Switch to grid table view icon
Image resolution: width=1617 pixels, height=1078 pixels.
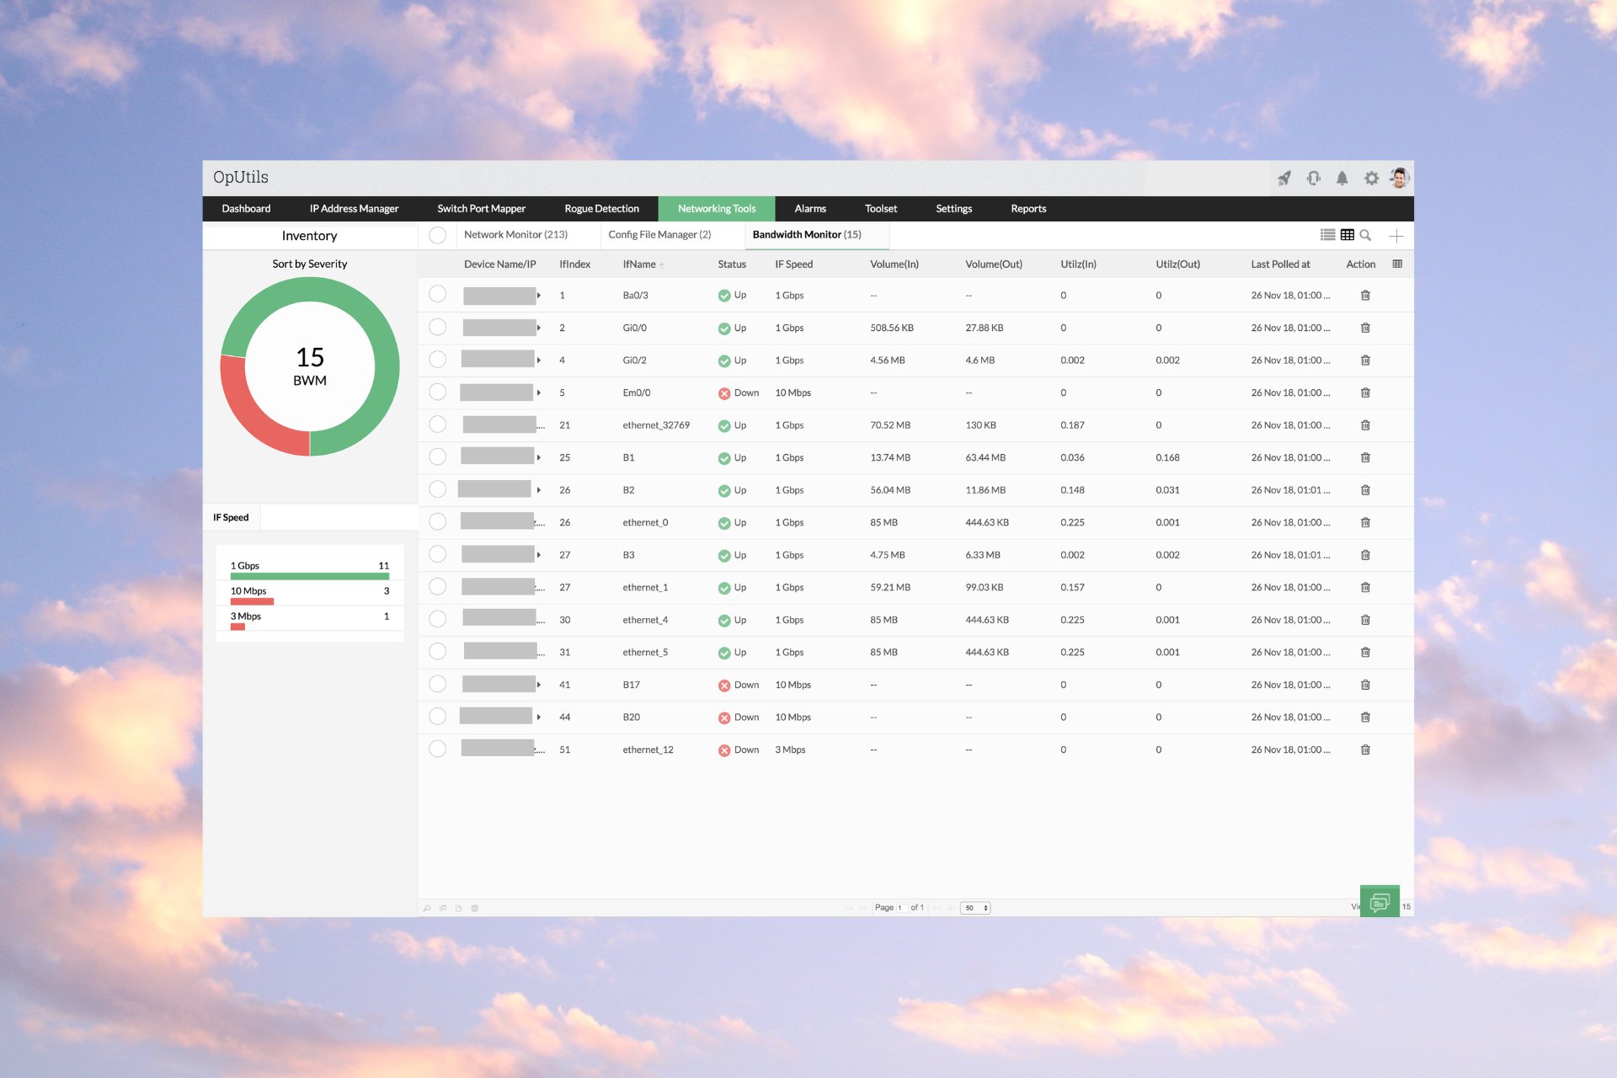(x=1347, y=235)
